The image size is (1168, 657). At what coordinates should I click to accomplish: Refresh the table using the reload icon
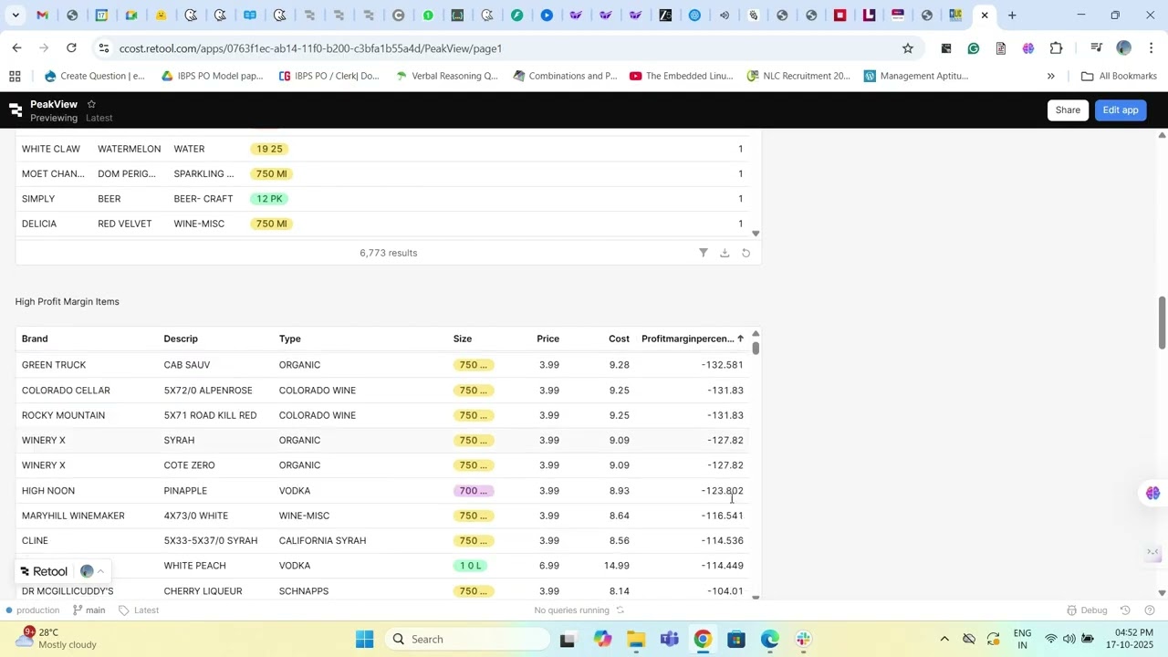tap(746, 253)
